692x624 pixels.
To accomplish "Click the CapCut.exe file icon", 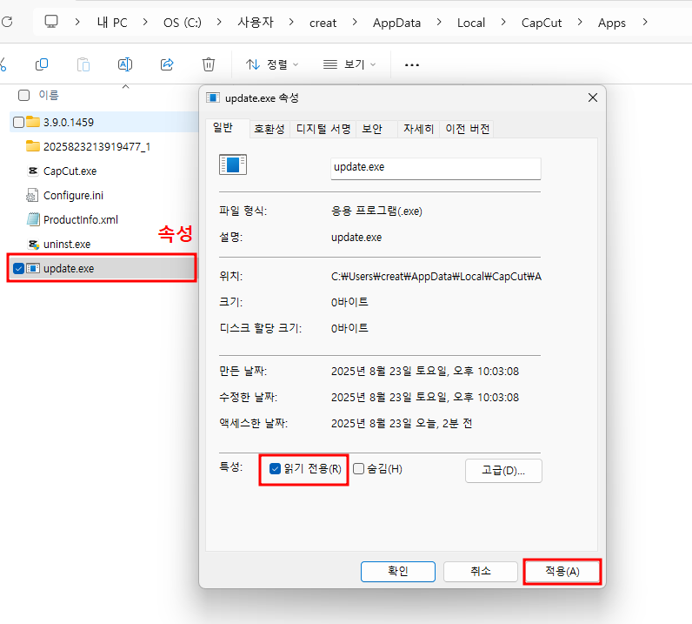I will [x=33, y=171].
